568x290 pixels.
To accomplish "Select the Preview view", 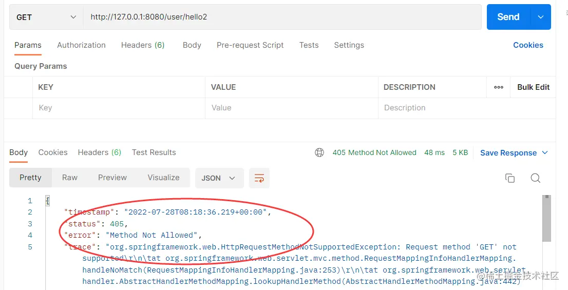I will pos(112,178).
